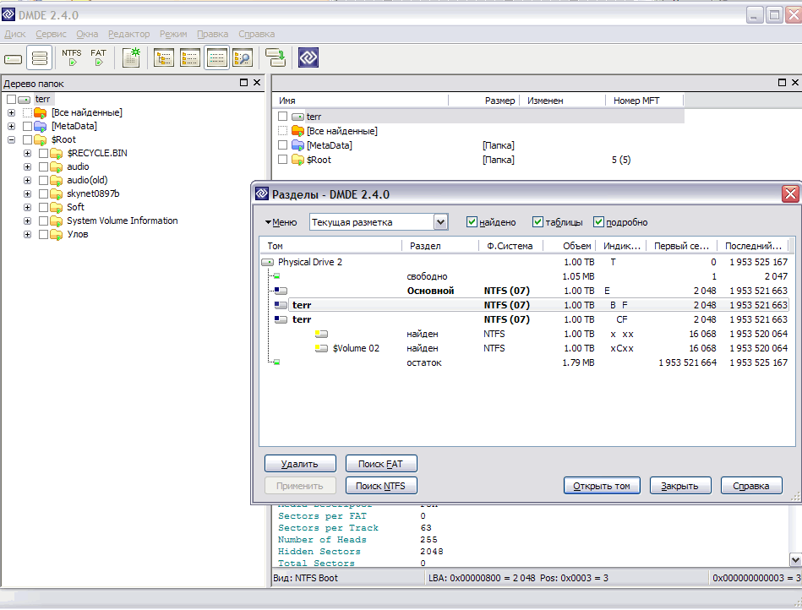The image size is (802, 610).
Task: Expand the audio(old) tree node
Action: tap(28, 181)
